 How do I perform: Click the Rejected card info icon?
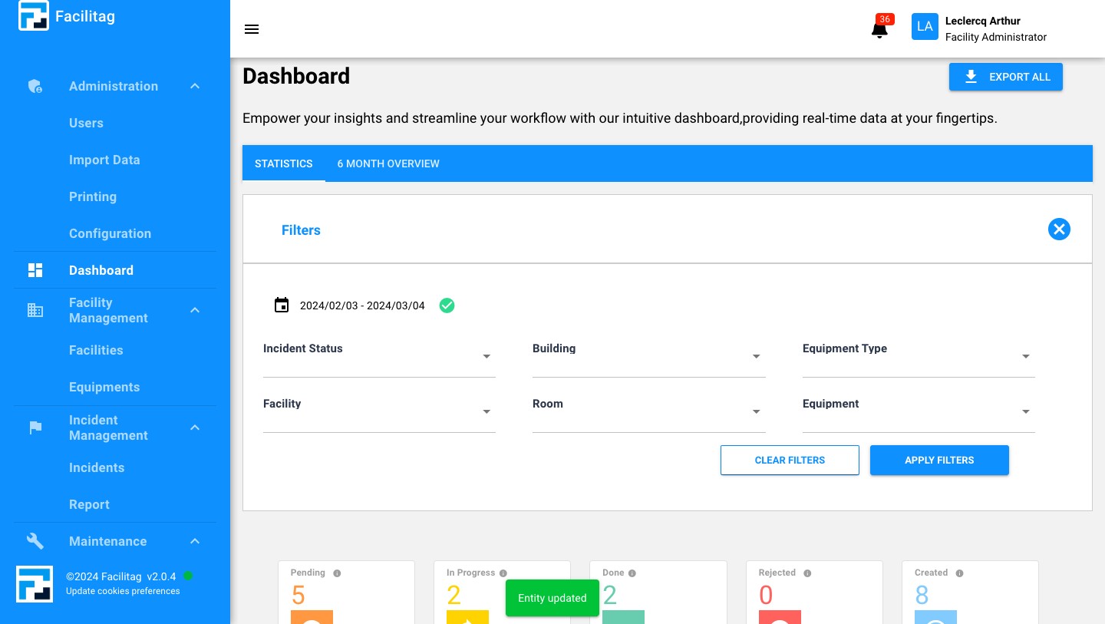click(807, 573)
